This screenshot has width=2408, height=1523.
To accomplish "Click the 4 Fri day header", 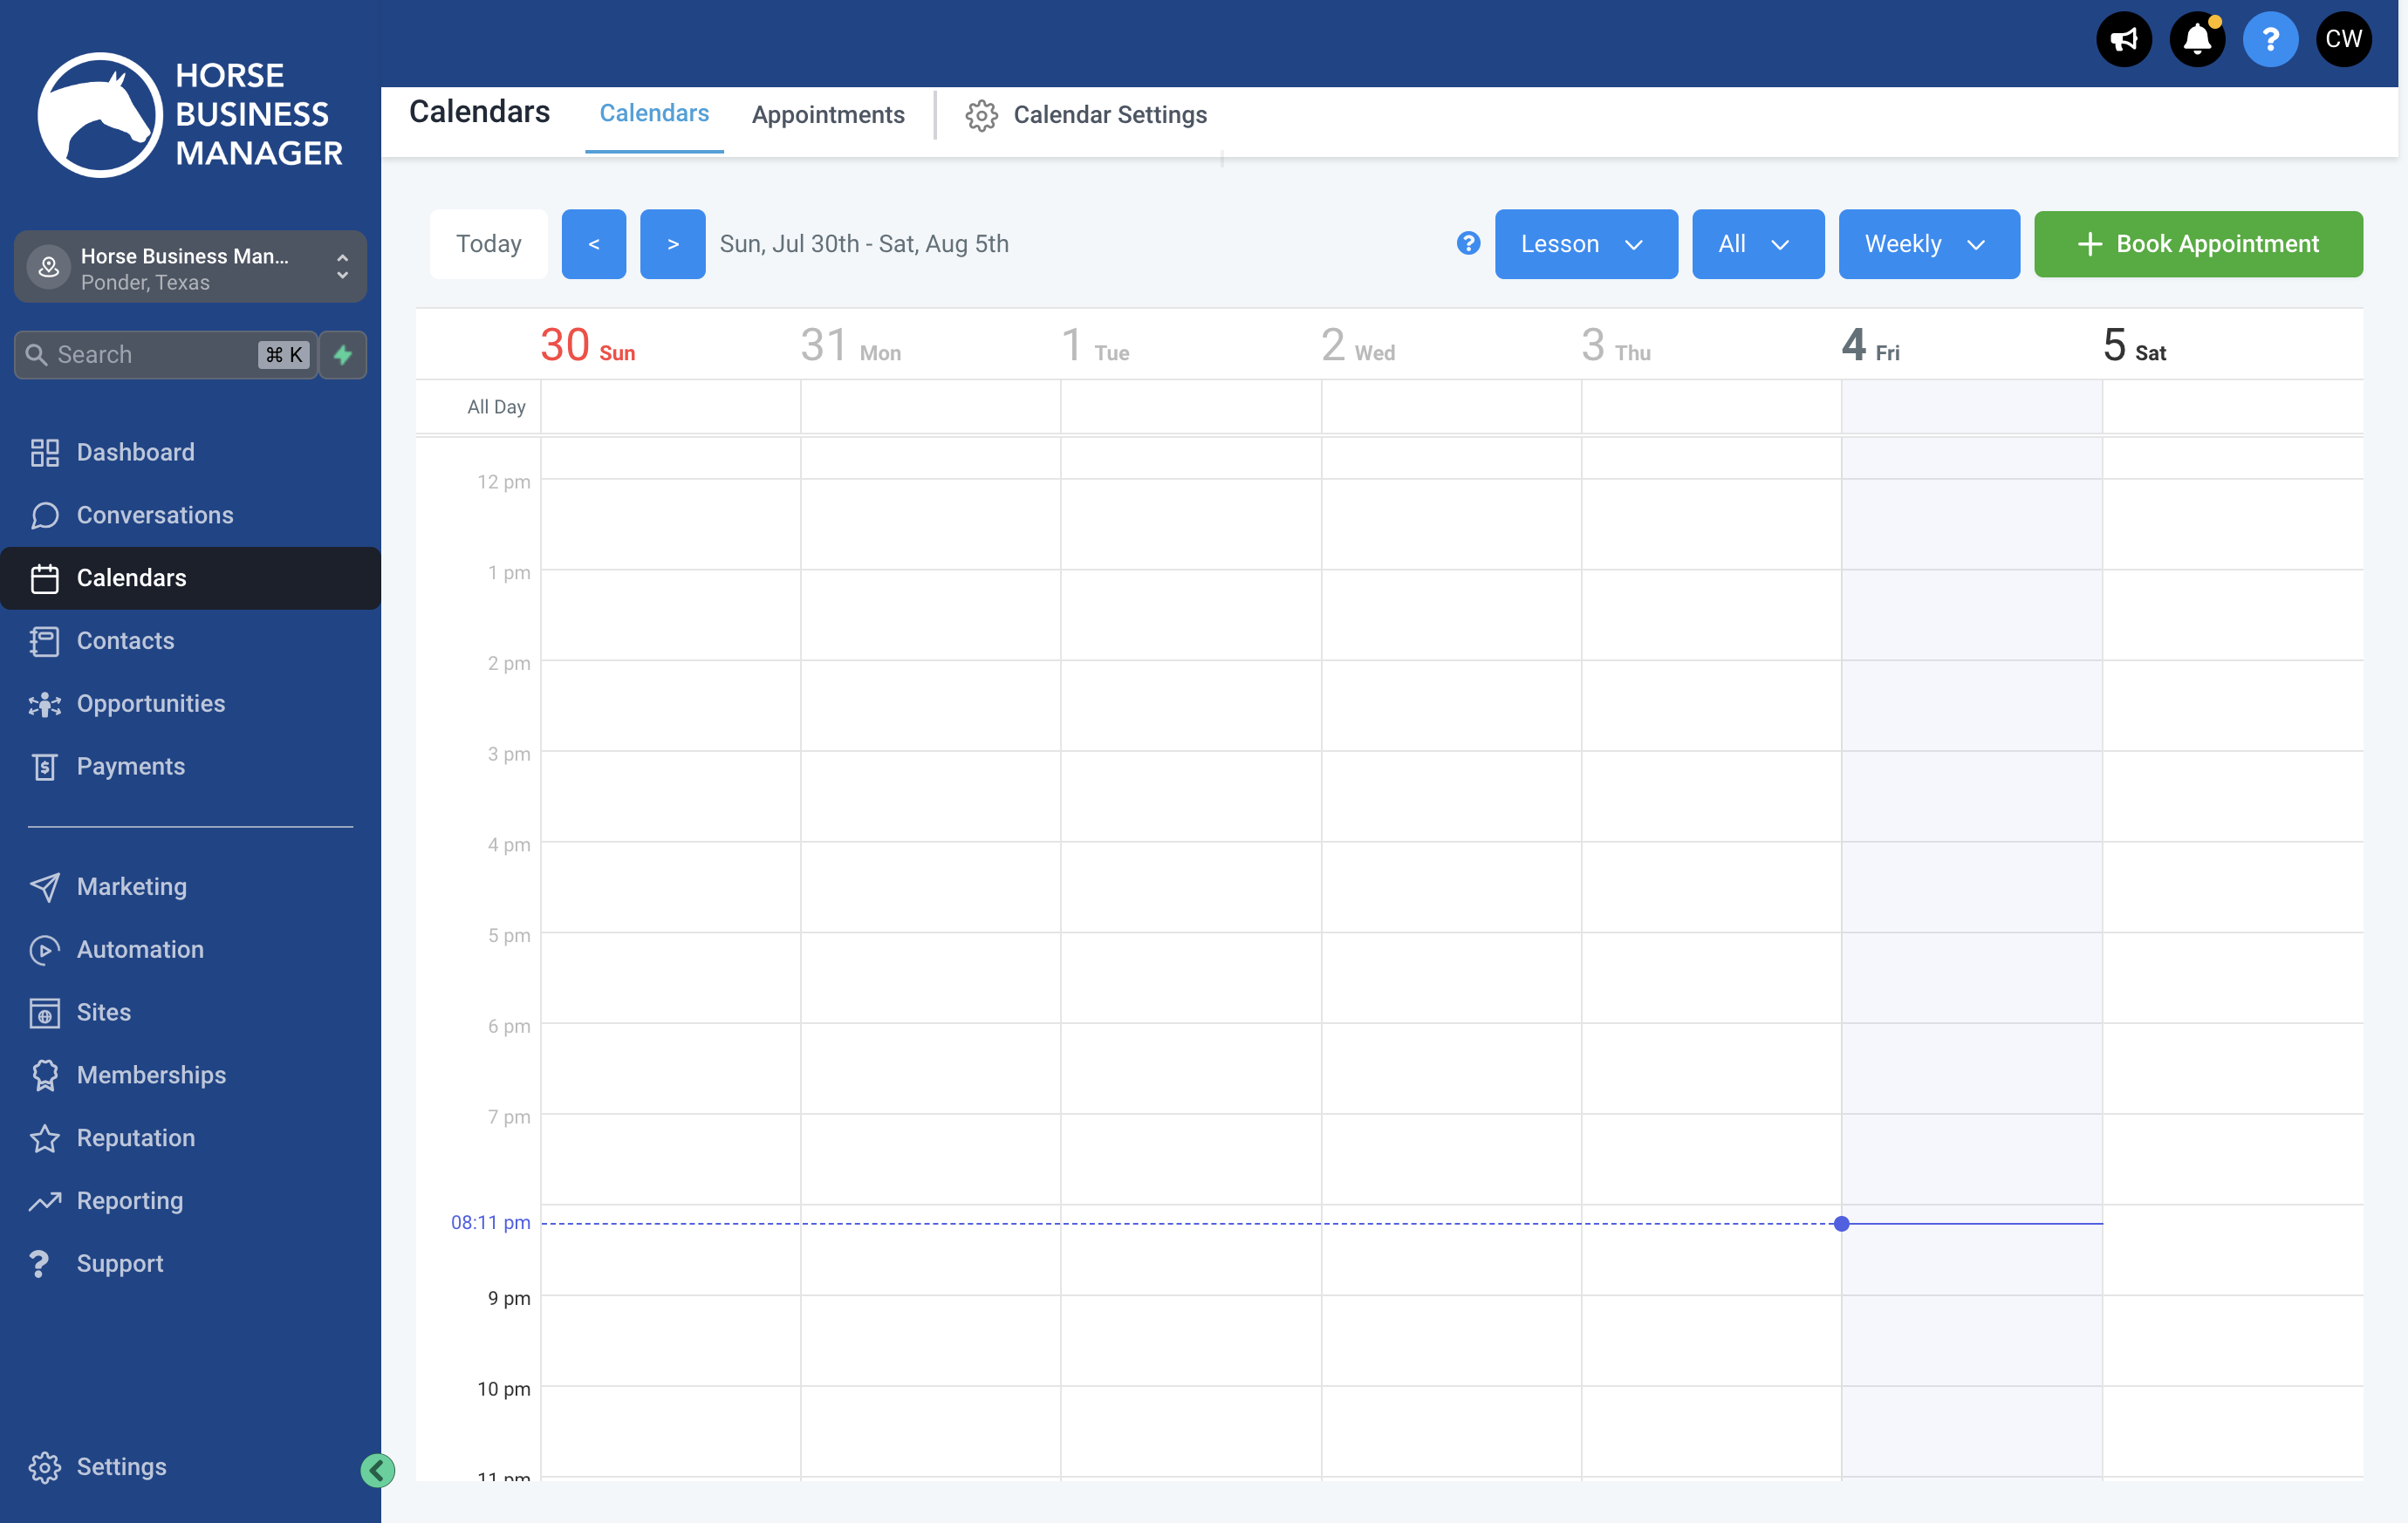I will [x=1870, y=345].
